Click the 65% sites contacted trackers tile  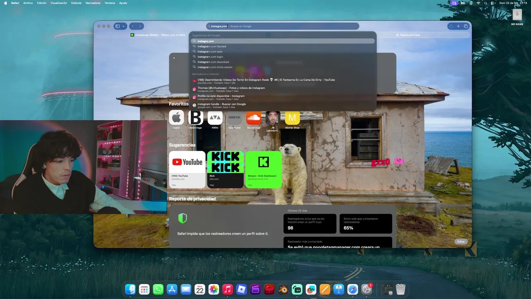(x=365, y=224)
